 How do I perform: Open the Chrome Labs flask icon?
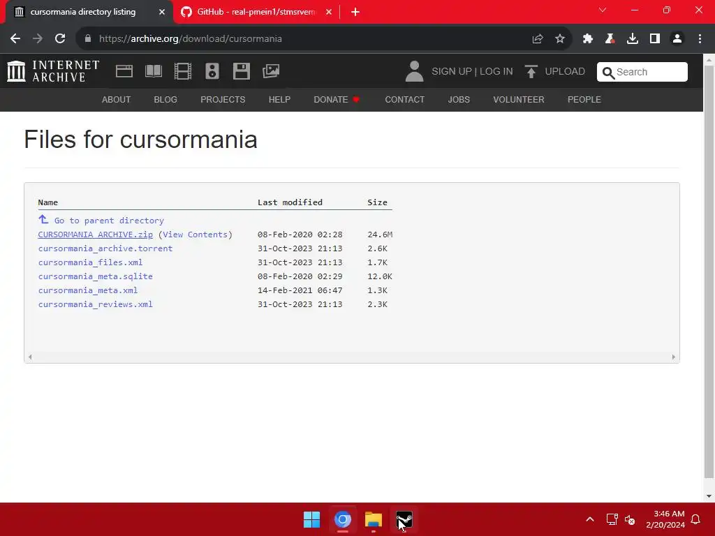point(610,39)
